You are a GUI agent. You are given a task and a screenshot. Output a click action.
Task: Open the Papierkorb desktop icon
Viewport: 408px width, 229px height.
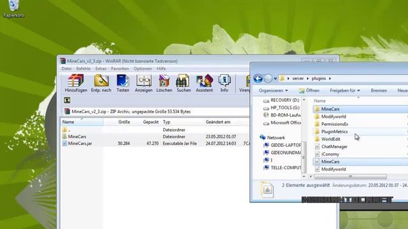(x=13, y=9)
